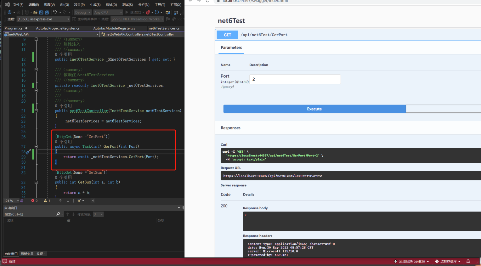Click the pin icon on Program.cs tab
481x266 pixels.
pyautogui.click(x=26, y=28)
